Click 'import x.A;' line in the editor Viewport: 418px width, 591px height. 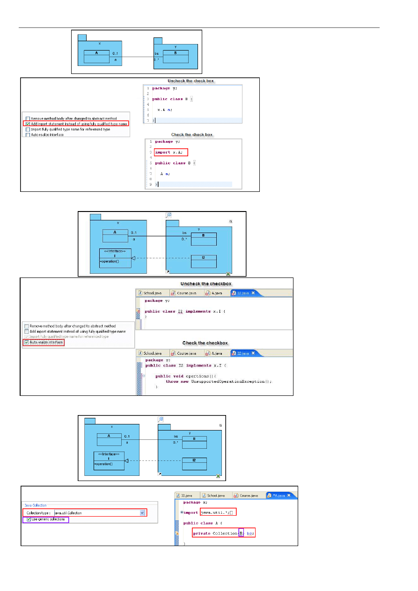coord(172,152)
